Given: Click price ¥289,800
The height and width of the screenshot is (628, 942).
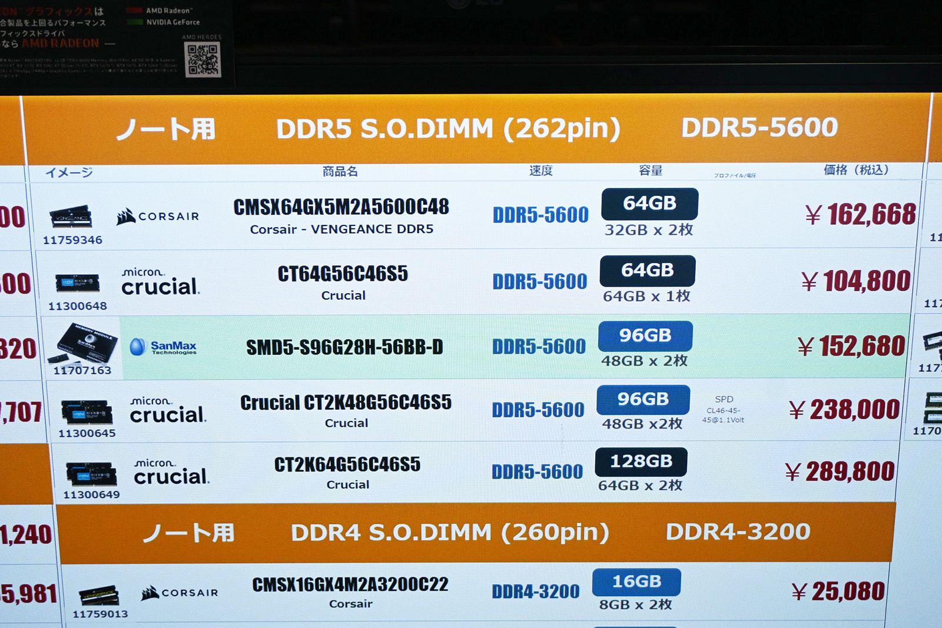Looking at the screenshot, I should [x=840, y=471].
